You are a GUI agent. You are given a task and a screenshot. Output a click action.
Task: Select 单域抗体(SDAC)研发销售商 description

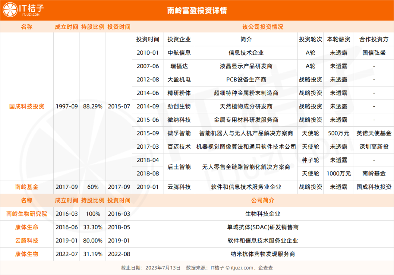(x=263, y=227)
